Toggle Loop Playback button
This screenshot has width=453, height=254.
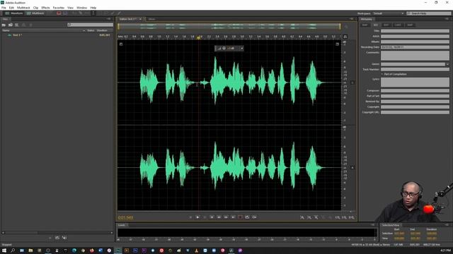247,217
